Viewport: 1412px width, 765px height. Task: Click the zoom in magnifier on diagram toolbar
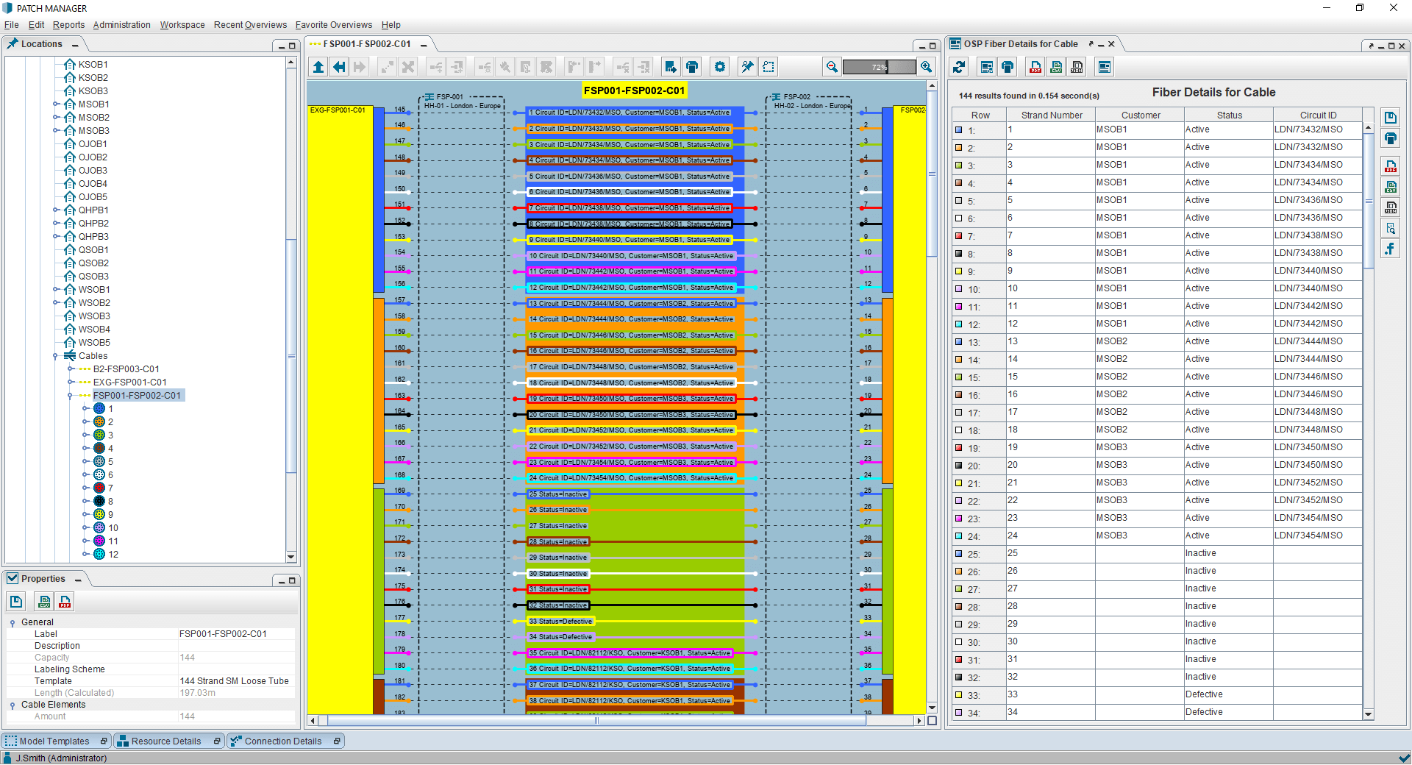tap(927, 67)
